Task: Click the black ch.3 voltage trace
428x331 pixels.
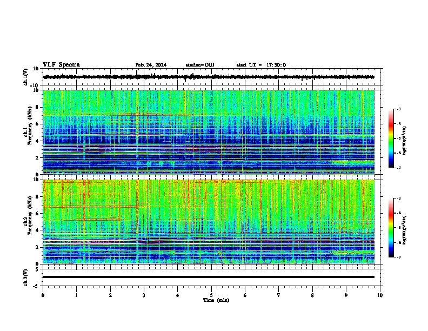Action: click(209, 277)
